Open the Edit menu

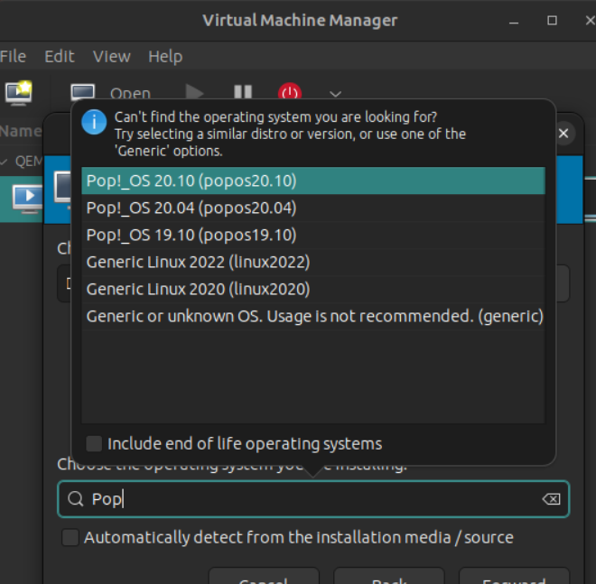tap(60, 56)
